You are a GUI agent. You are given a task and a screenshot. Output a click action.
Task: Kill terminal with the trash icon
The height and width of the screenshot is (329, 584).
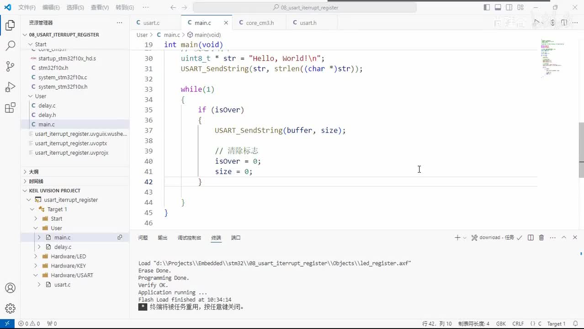point(542,238)
